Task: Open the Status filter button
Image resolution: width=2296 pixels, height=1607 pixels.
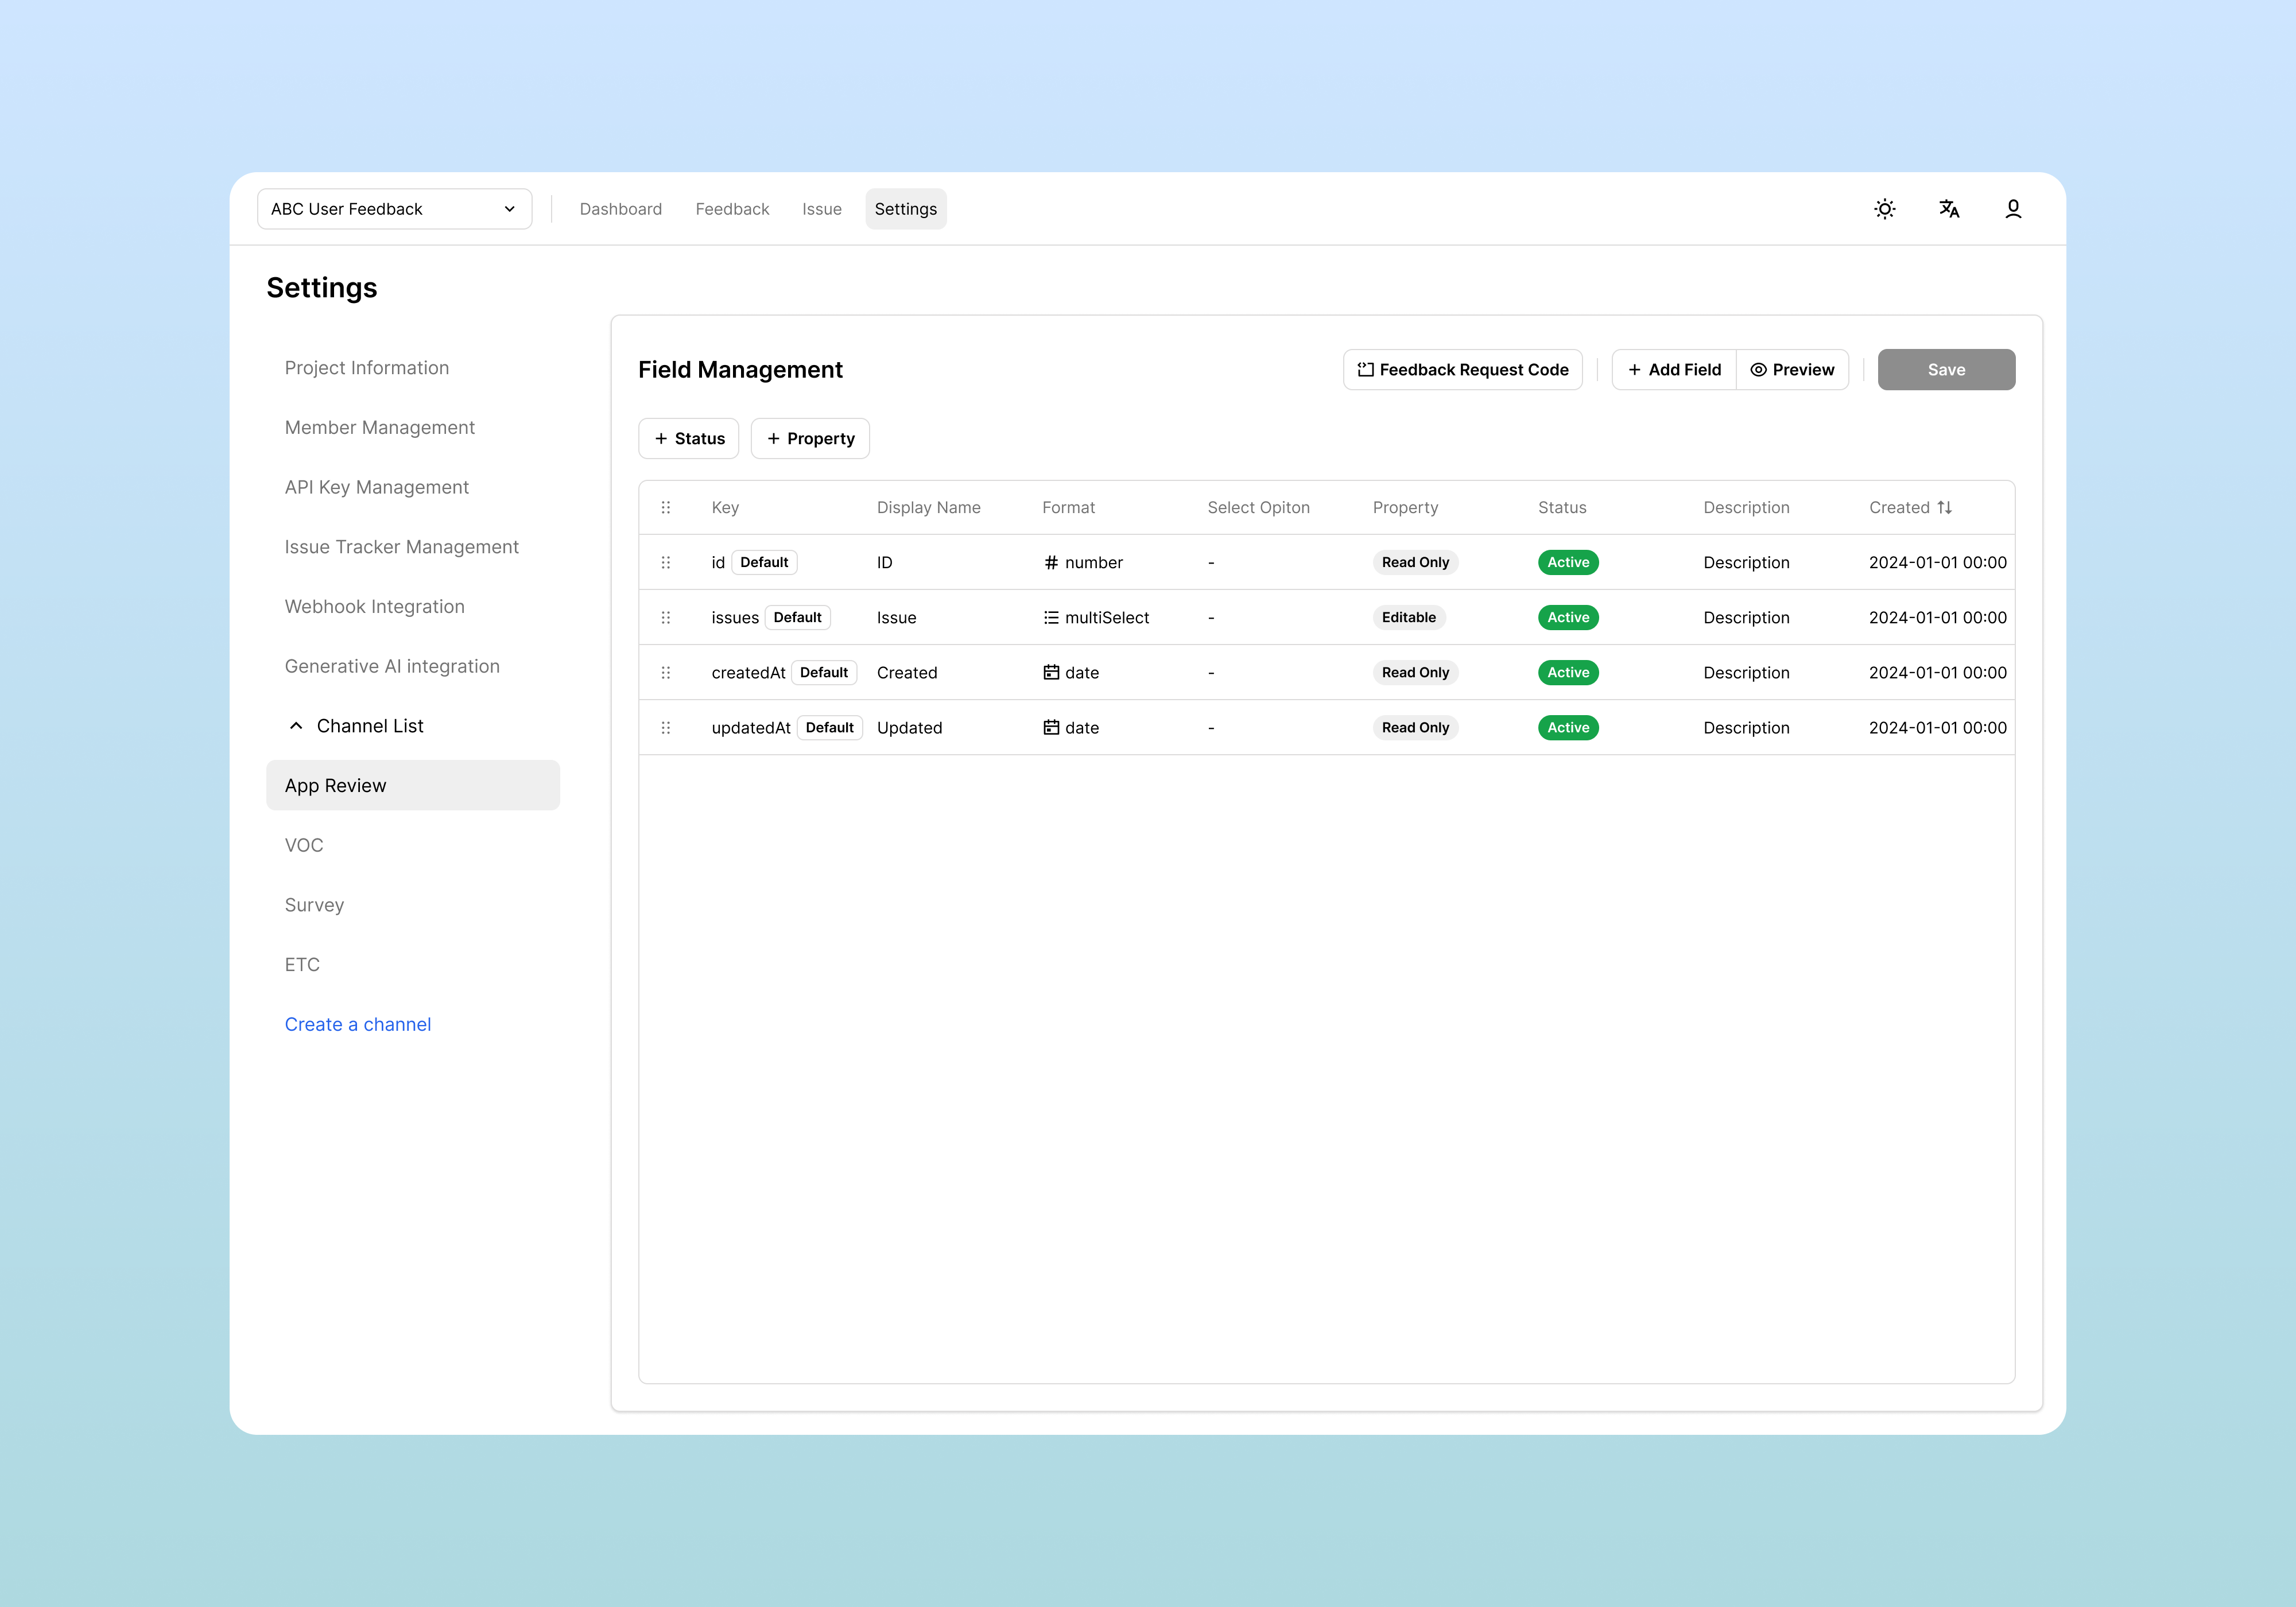Action: [x=688, y=439]
